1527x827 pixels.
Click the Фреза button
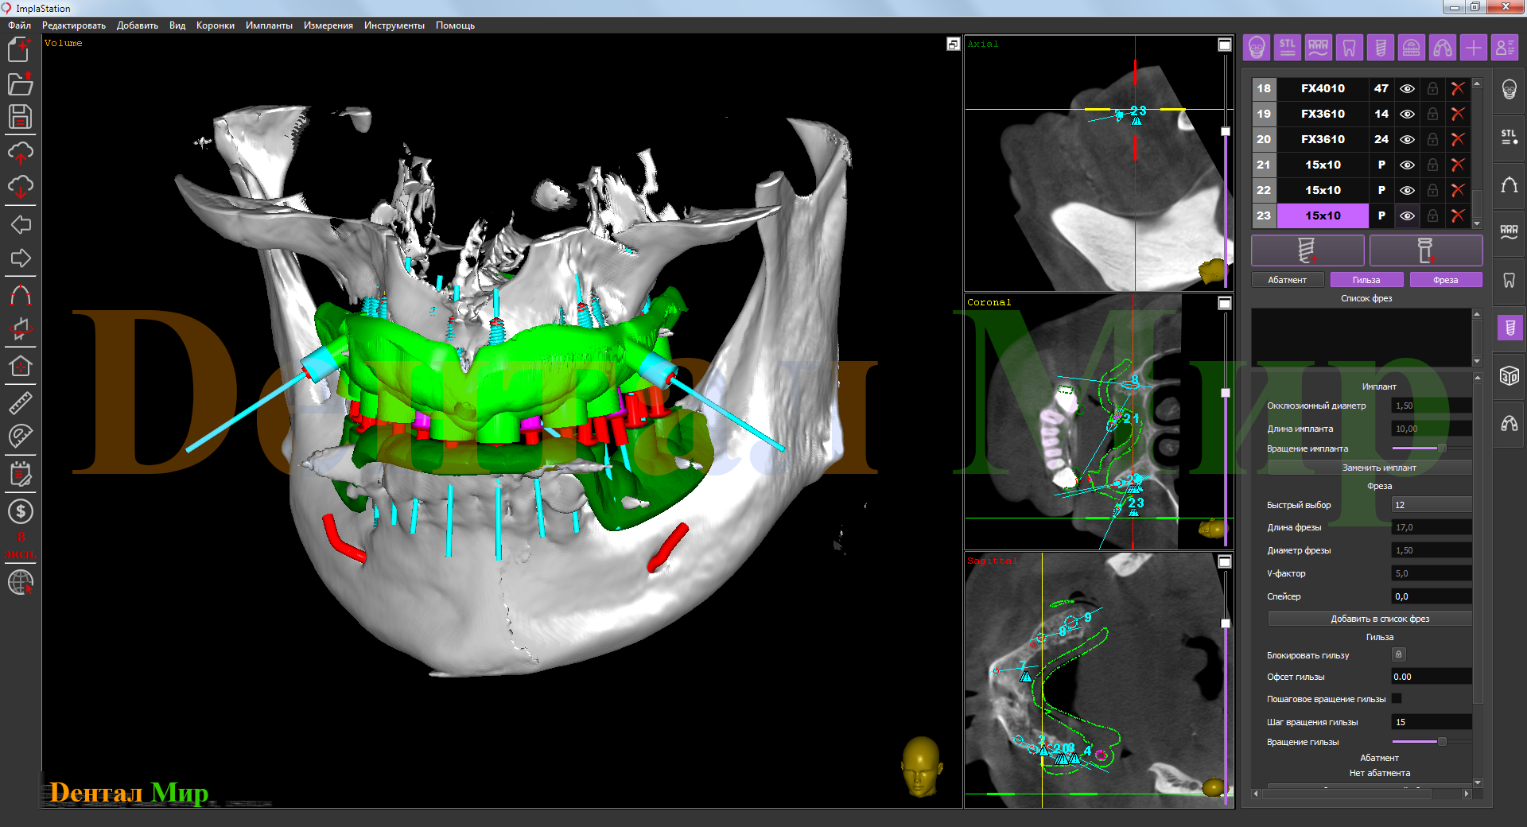[1446, 280]
